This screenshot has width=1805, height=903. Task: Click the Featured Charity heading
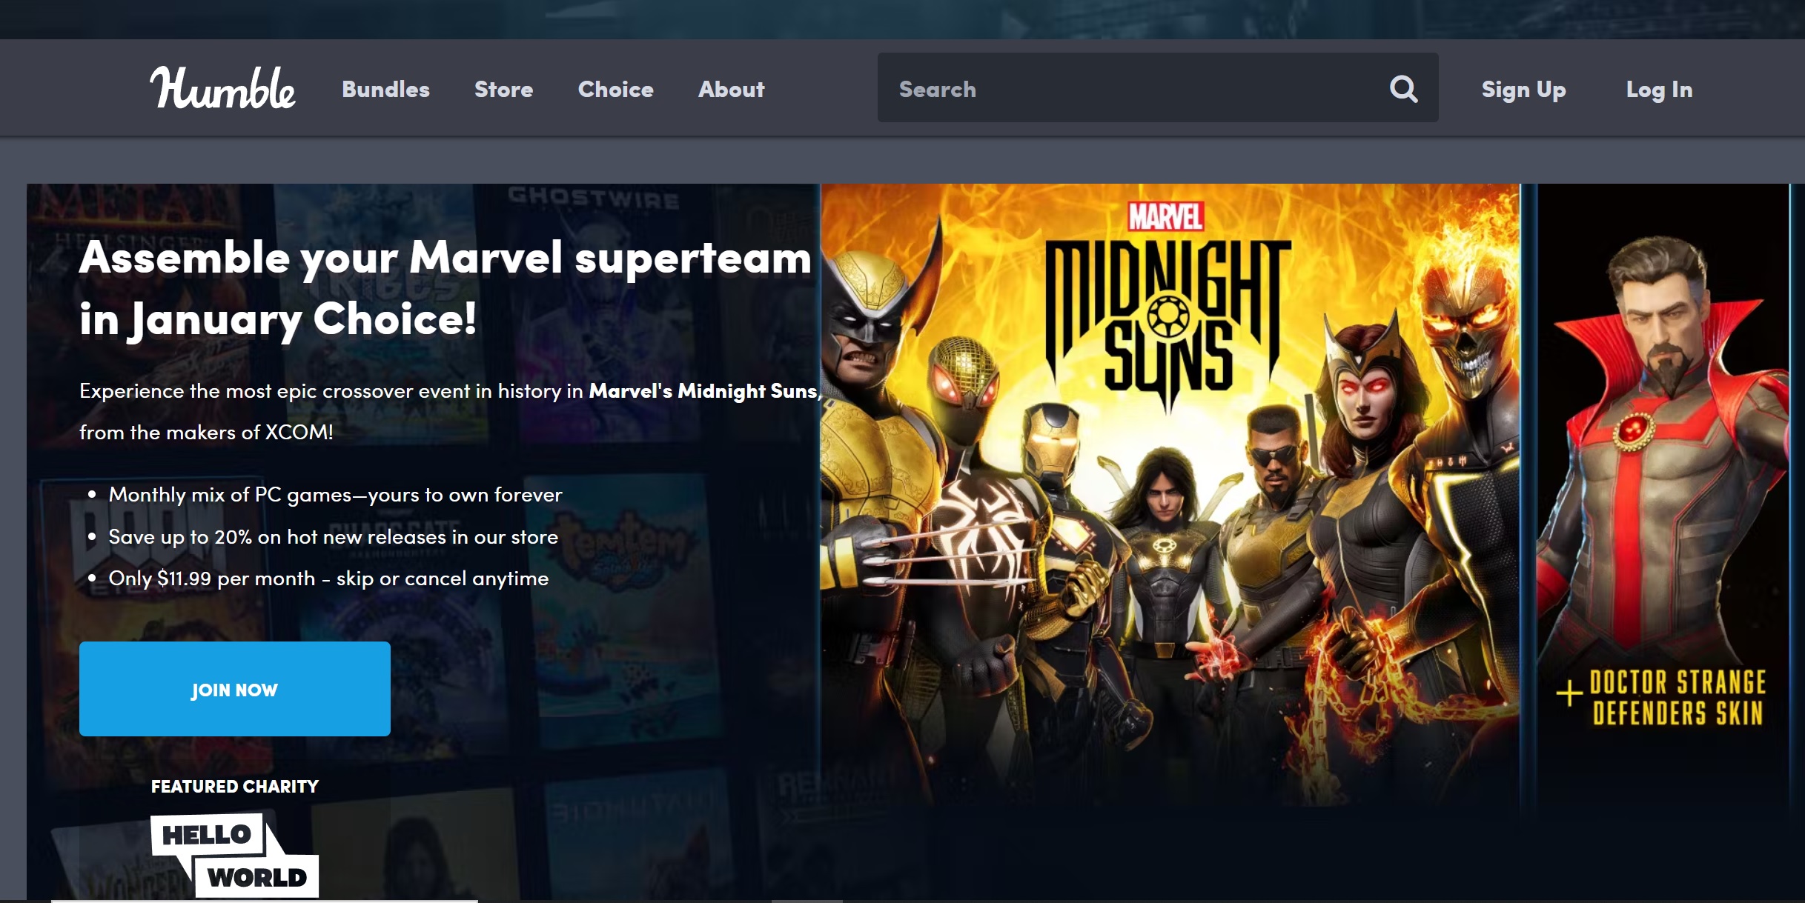234,787
